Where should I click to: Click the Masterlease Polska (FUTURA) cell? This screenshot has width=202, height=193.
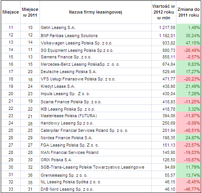coord(95,116)
